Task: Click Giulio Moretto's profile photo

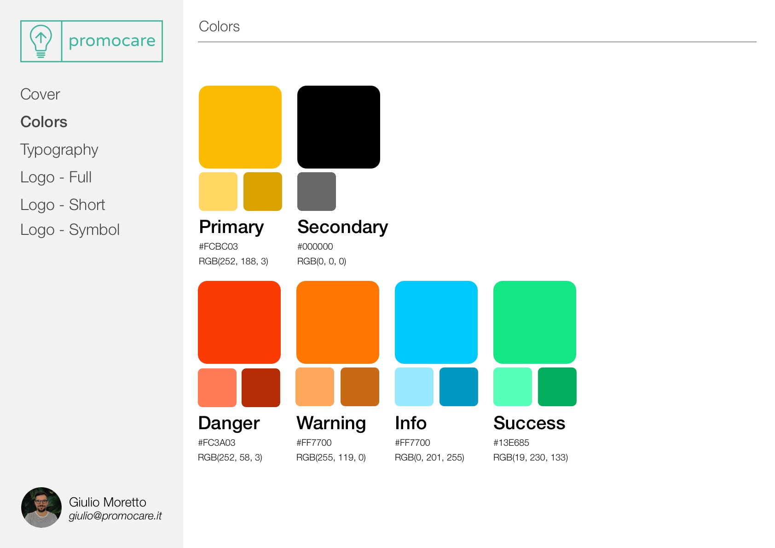Action: 41,507
